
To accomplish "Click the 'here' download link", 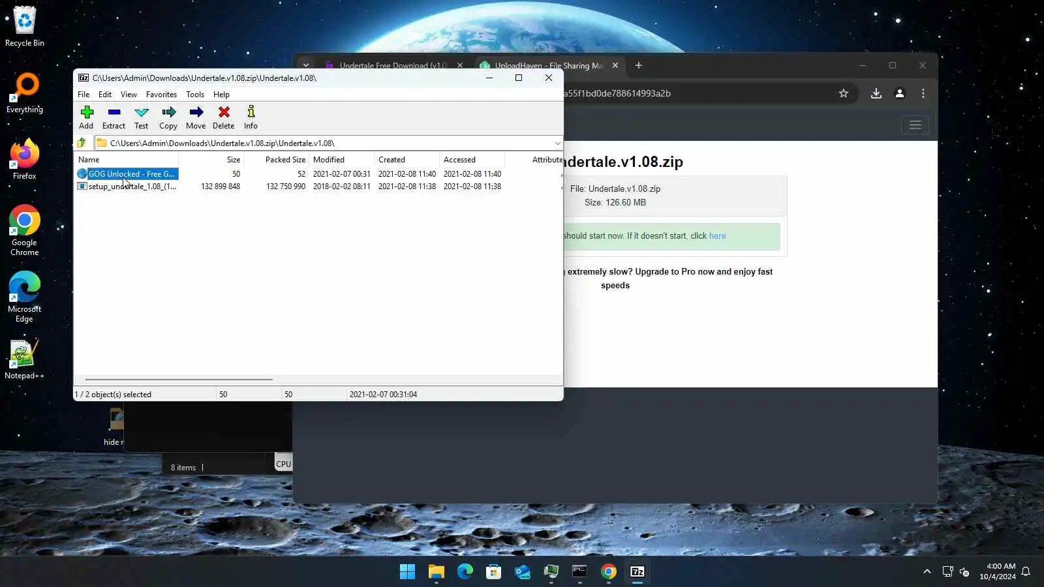I will (717, 236).
